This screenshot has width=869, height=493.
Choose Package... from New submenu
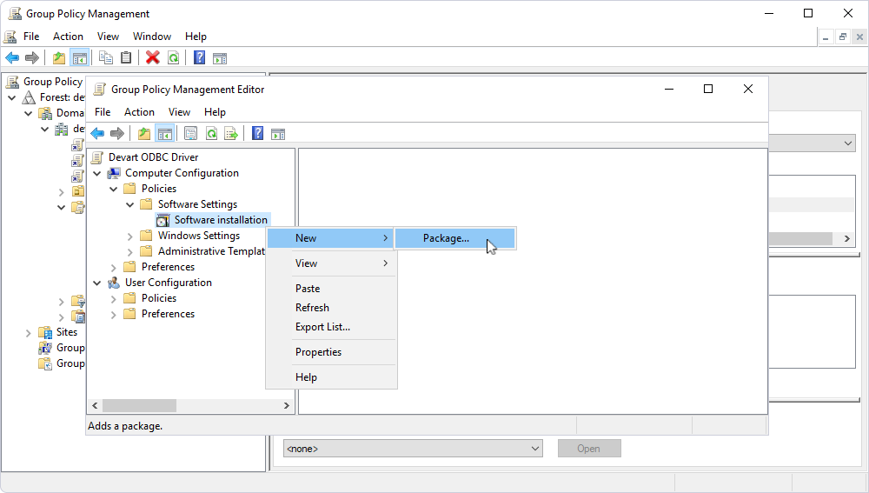(455, 238)
